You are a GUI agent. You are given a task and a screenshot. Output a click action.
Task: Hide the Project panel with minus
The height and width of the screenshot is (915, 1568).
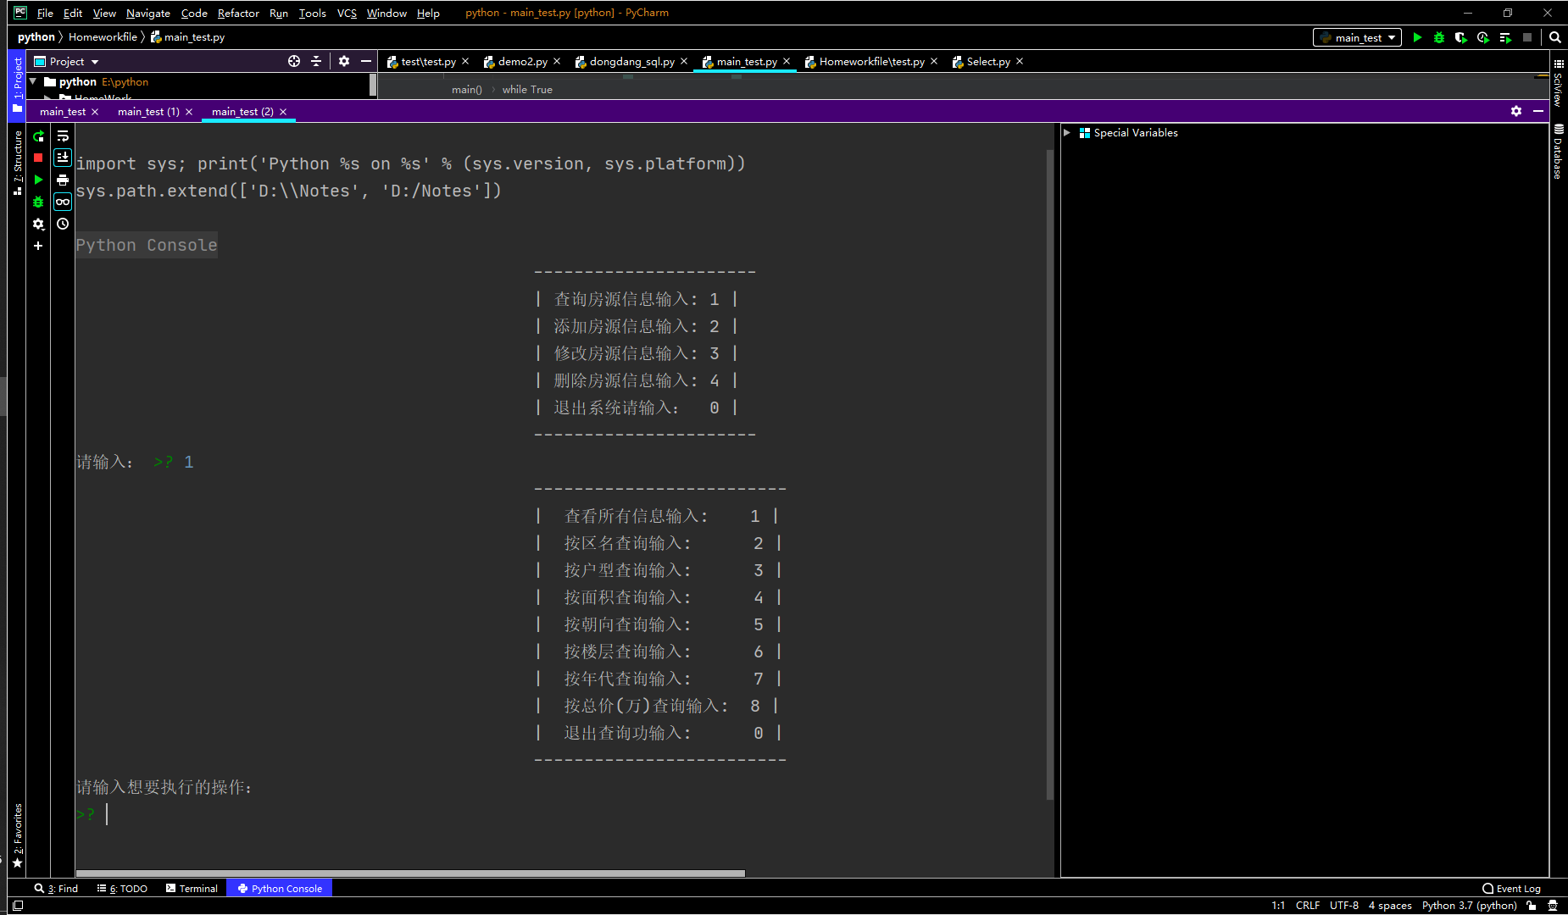coord(366,61)
